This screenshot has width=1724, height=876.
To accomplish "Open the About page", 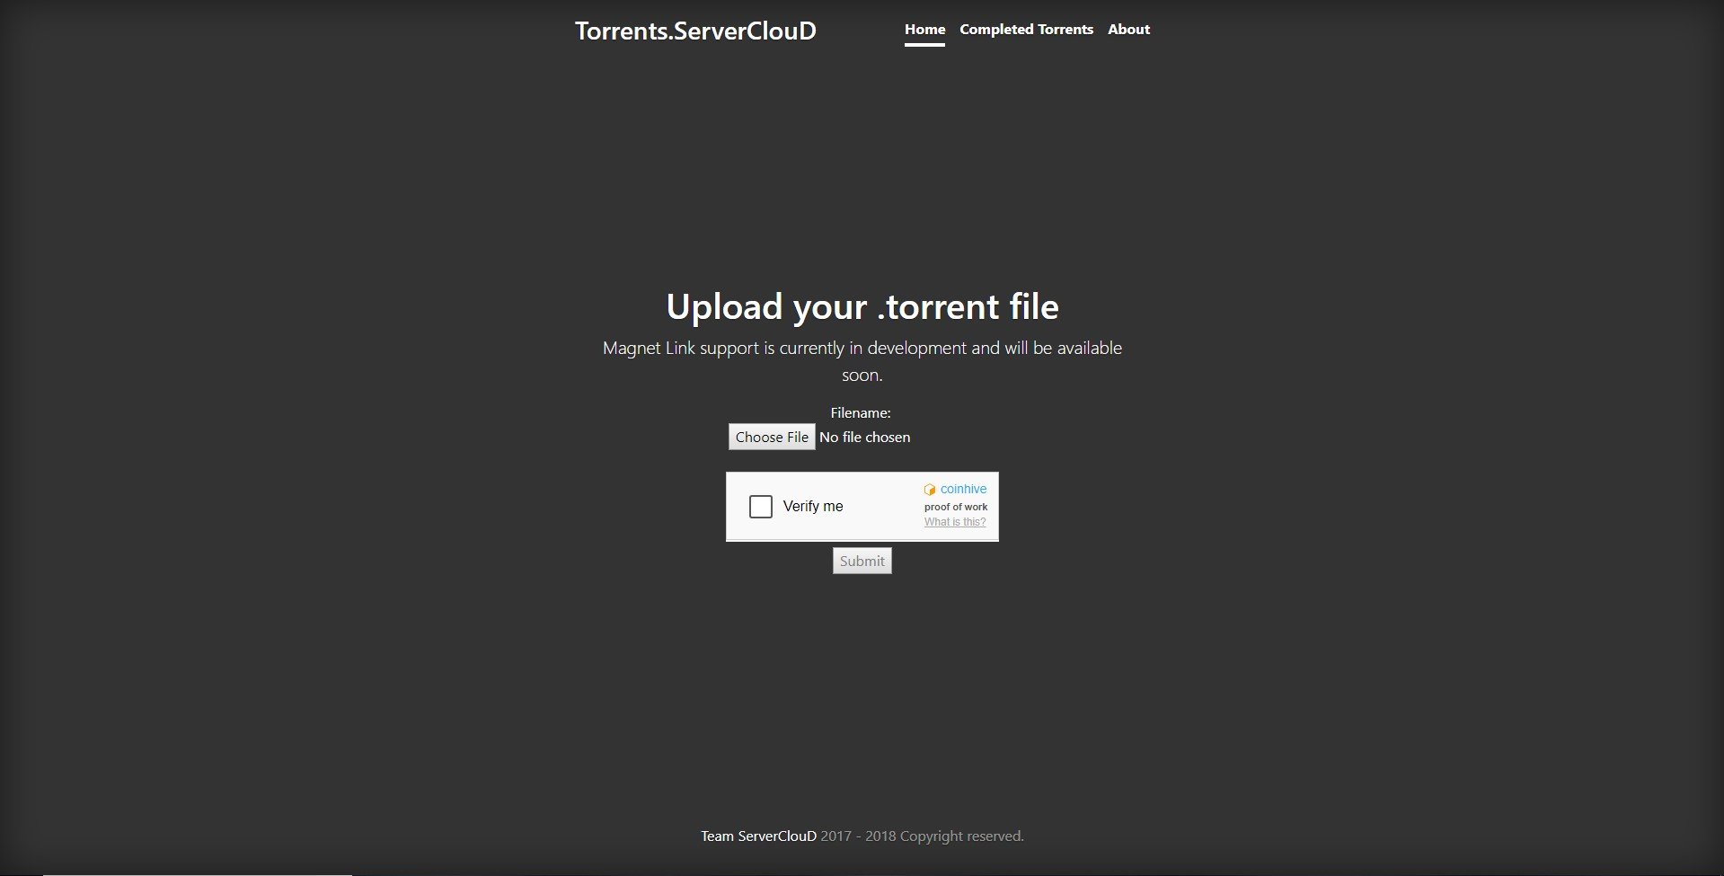I will [1128, 30].
